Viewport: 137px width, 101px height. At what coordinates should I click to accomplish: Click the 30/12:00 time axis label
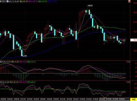tap(63, 99)
